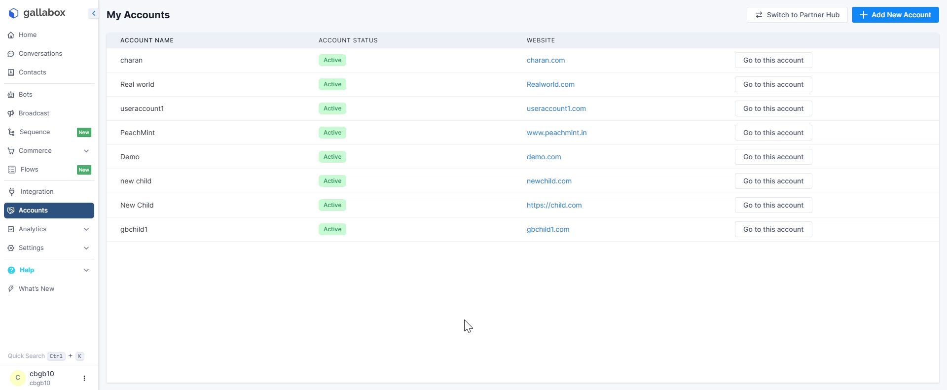Open Integration via the plug icon

pos(12,192)
